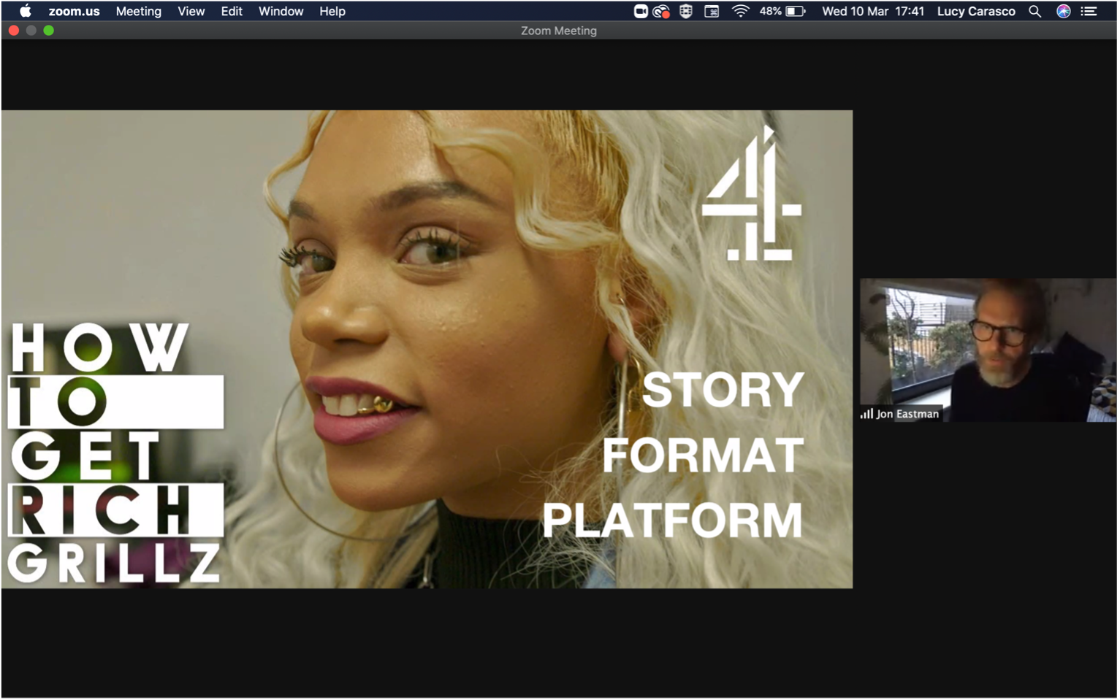Image resolution: width=1120 pixels, height=700 pixels.
Task: Open Spotlight search magnifier
Action: 1034,11
